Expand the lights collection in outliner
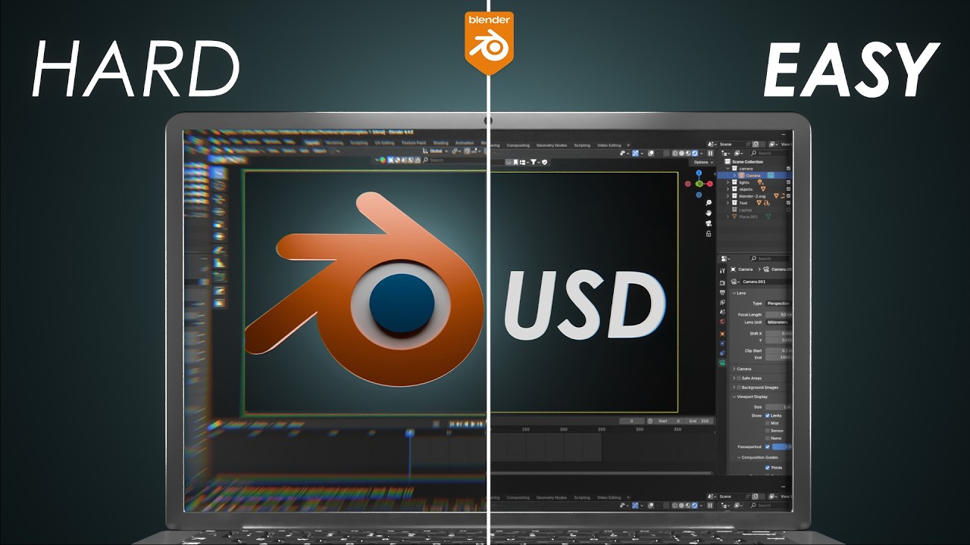The width and height of the screenshot is (970, 545). click(727, 182)
